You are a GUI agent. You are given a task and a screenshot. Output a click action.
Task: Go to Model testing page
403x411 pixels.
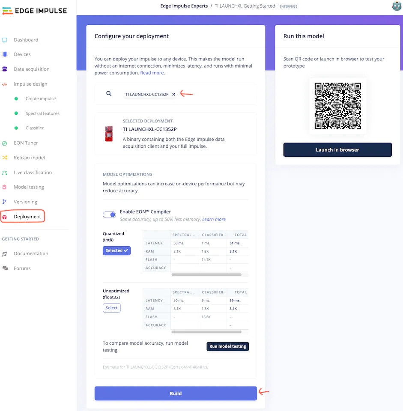[29, 187]
